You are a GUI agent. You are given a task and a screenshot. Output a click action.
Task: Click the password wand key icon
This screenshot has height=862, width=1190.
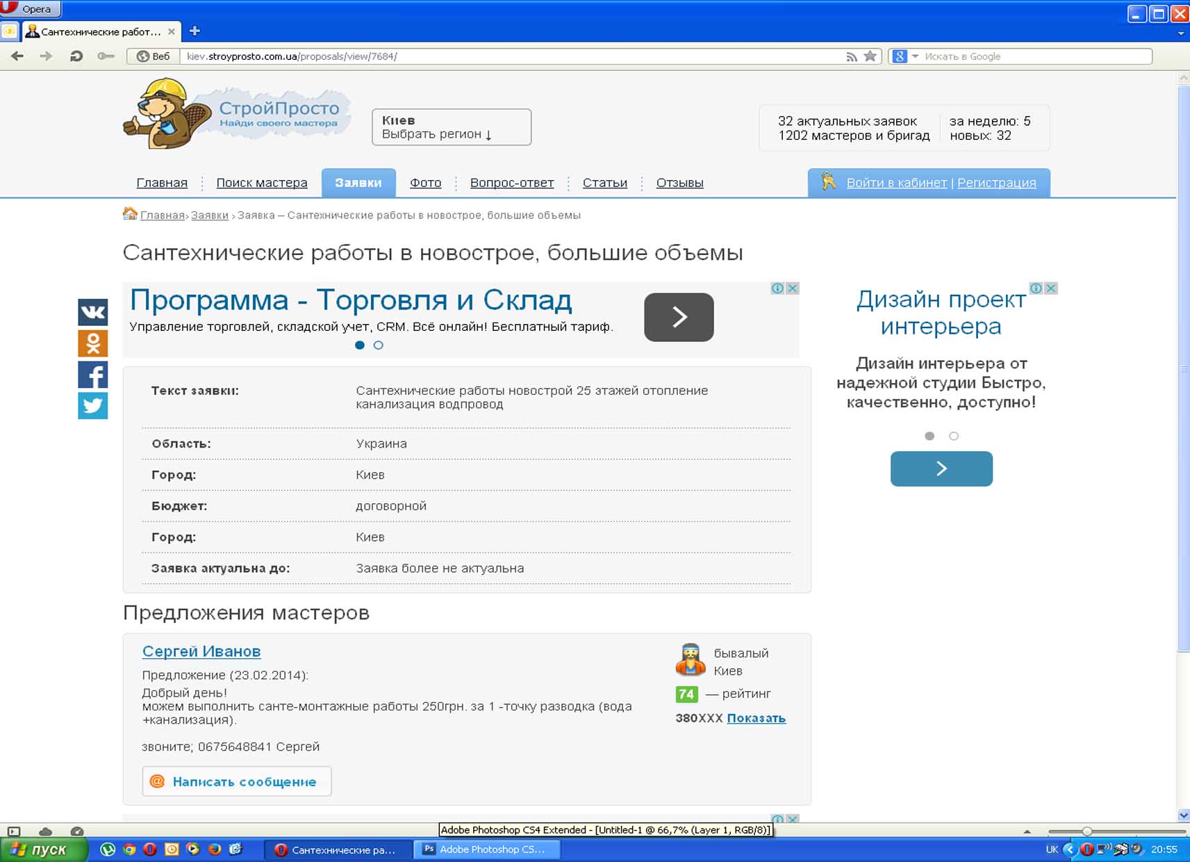(106, 56)
